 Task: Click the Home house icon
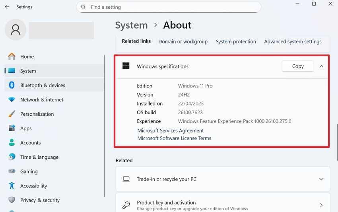click(12, 56)
